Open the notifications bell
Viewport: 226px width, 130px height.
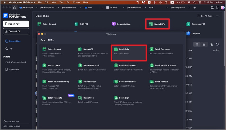[212, 8]
